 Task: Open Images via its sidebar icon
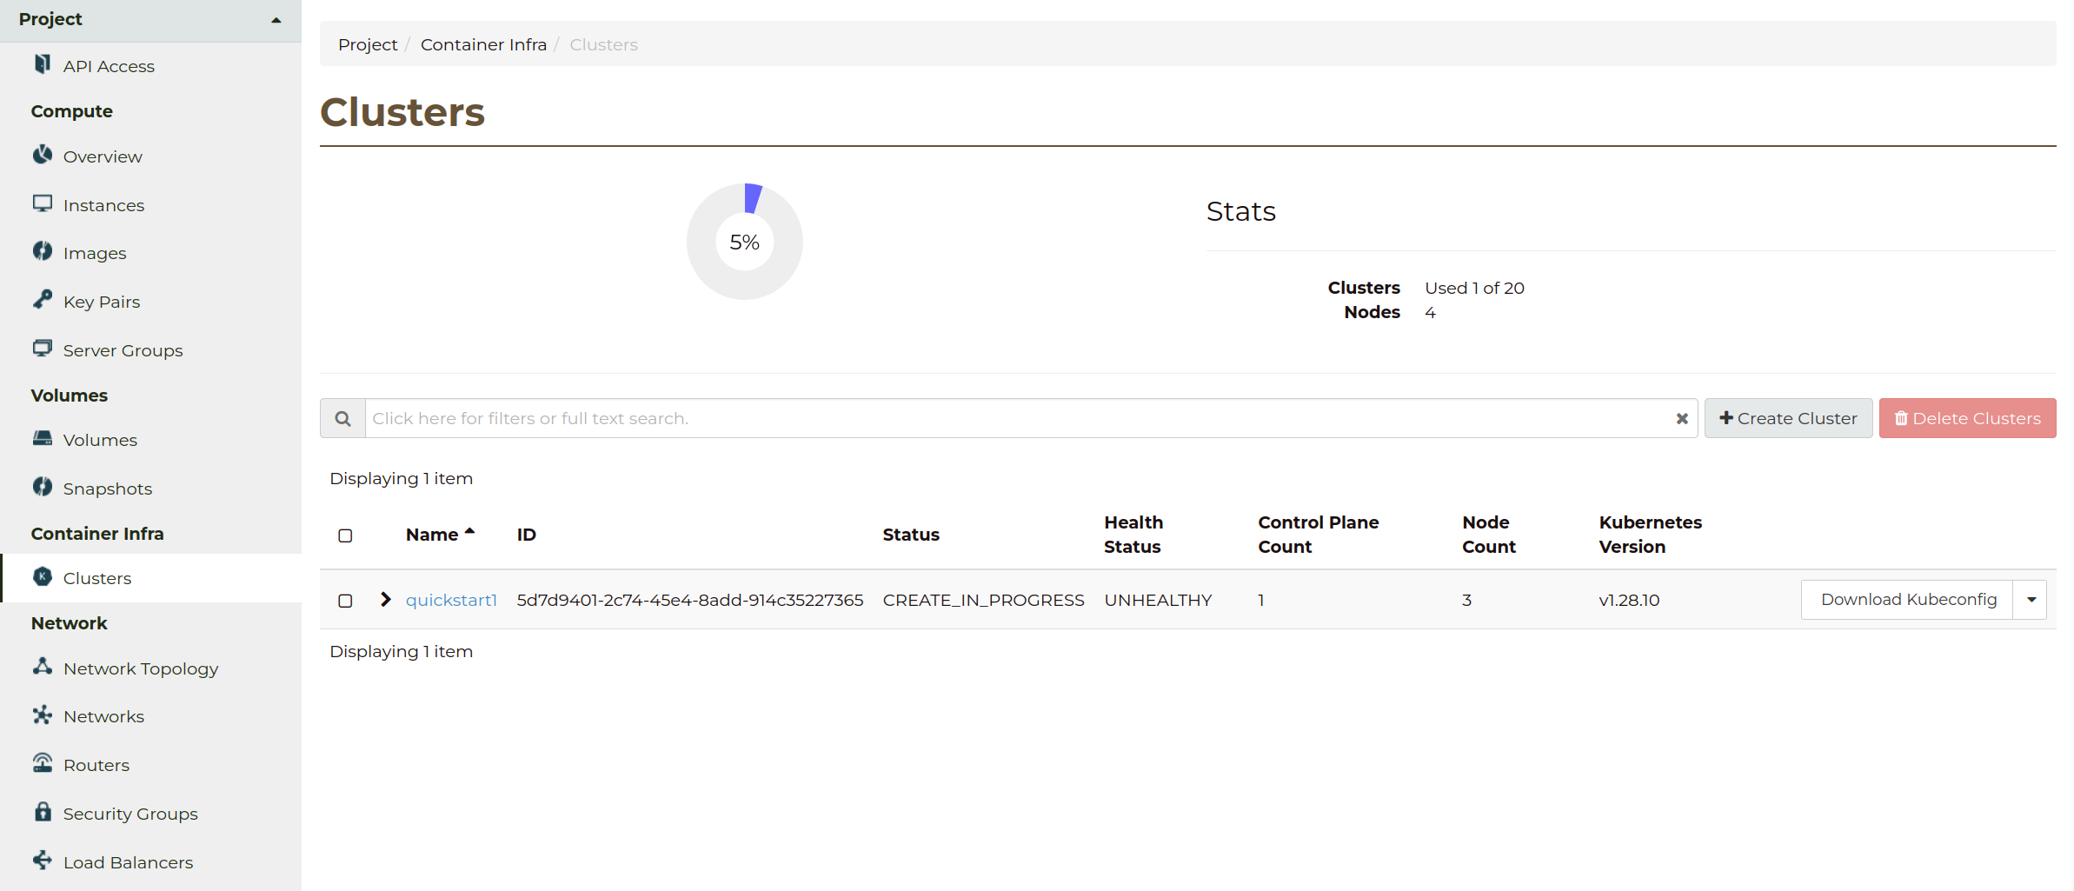[x=42, y=251]
